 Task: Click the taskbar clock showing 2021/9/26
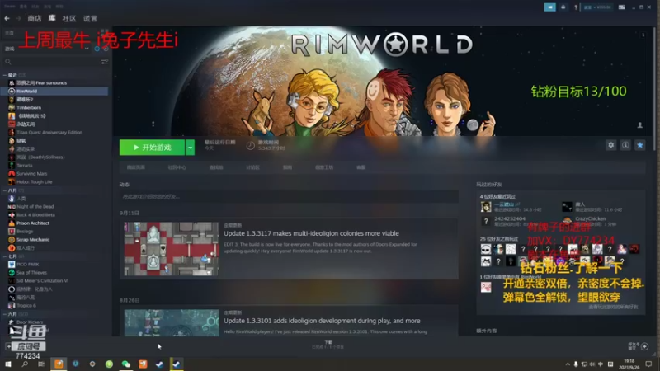pyautogui.click(x=629, y=364)
